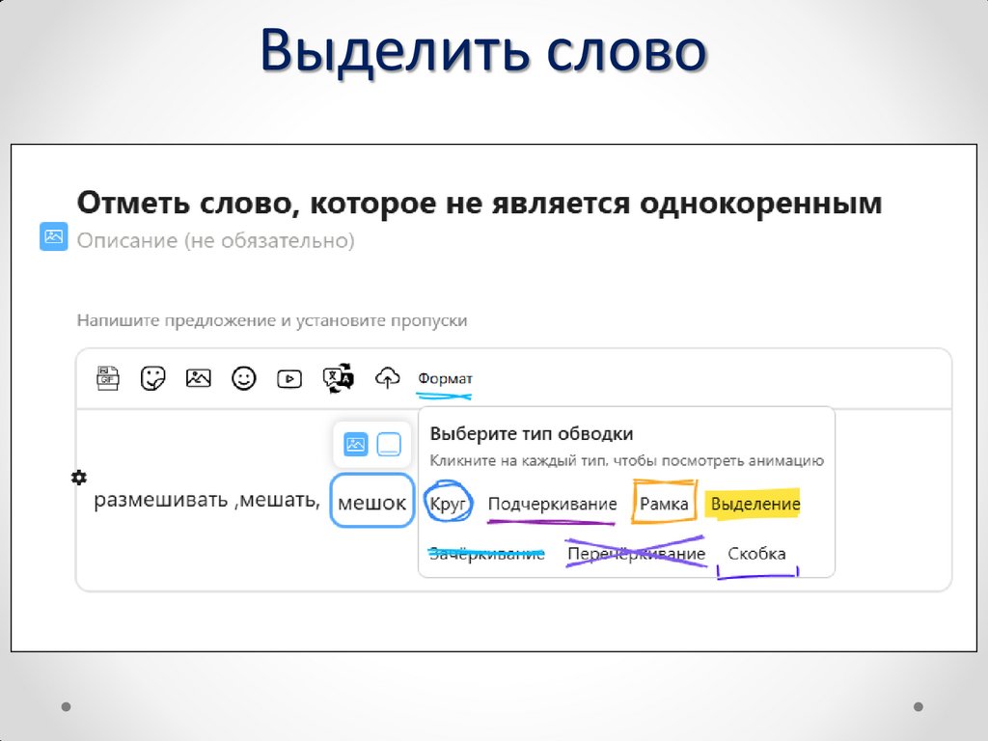Insert a video using the play icon
The height and width of the screenshot is (741, 988).
click(289, 378)
